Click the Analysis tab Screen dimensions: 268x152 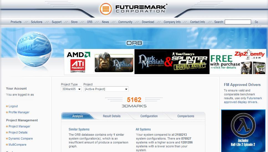pyautogui.click(x=78, y=116)
